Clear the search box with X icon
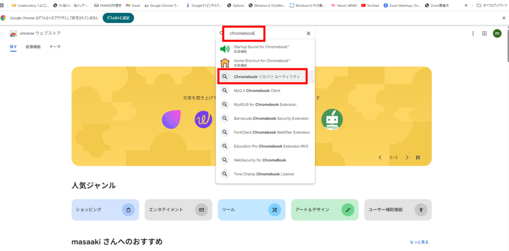The height and width of the screenshot is (251, 509). (x=308, y=33)
